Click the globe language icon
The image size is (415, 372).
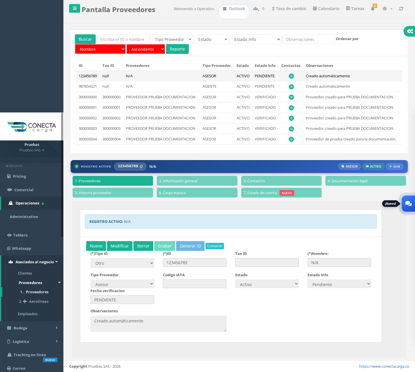click(x=385, y=9)
